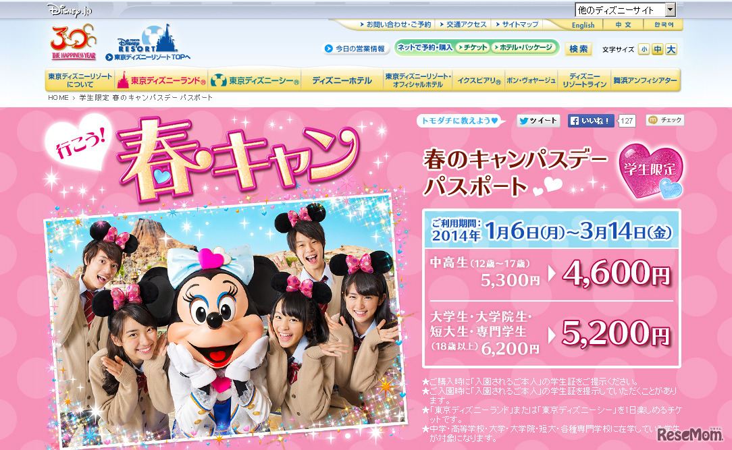The image size is (732, 450).
Task: Open ボン・ヴォヤージュ menu item
Action: (531, 80)
